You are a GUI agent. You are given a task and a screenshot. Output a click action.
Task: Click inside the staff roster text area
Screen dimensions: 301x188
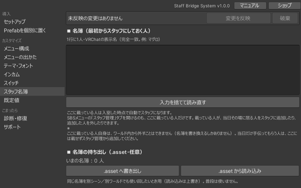coord(183,70)
